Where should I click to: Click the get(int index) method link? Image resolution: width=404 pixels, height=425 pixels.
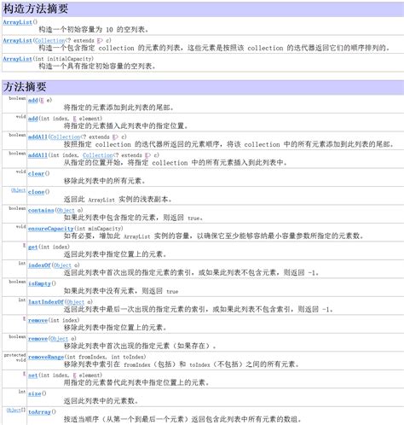click(32, 247)
